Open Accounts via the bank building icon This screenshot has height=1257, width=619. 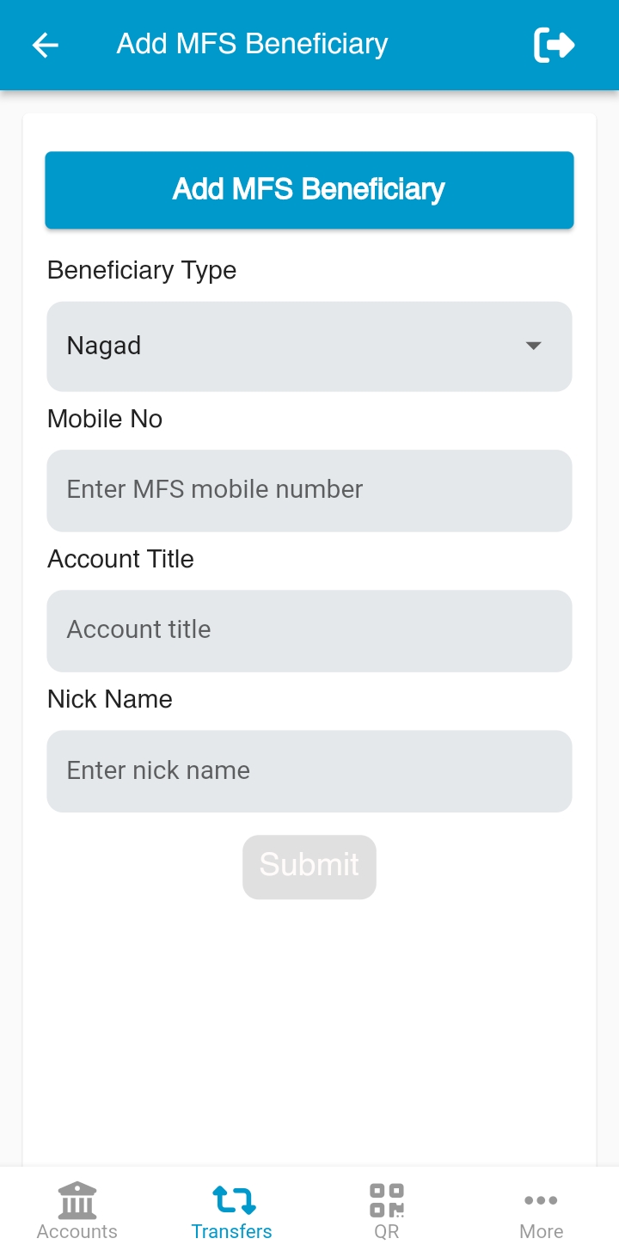77,1199
